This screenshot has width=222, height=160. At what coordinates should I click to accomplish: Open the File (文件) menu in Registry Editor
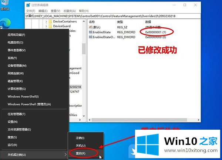click(31, 11)
